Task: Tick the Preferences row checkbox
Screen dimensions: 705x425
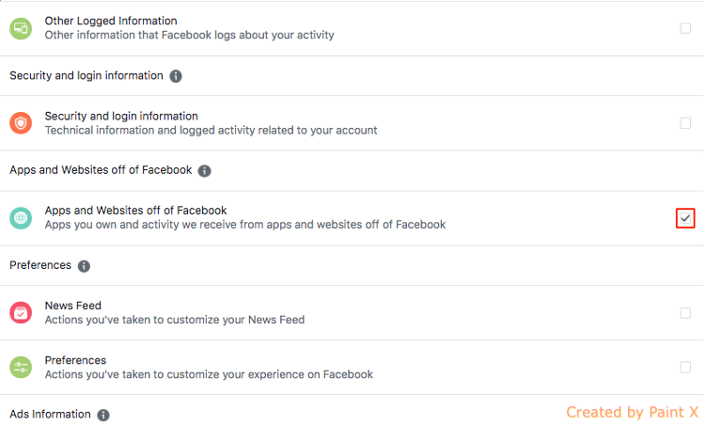Action: (685, 368)
